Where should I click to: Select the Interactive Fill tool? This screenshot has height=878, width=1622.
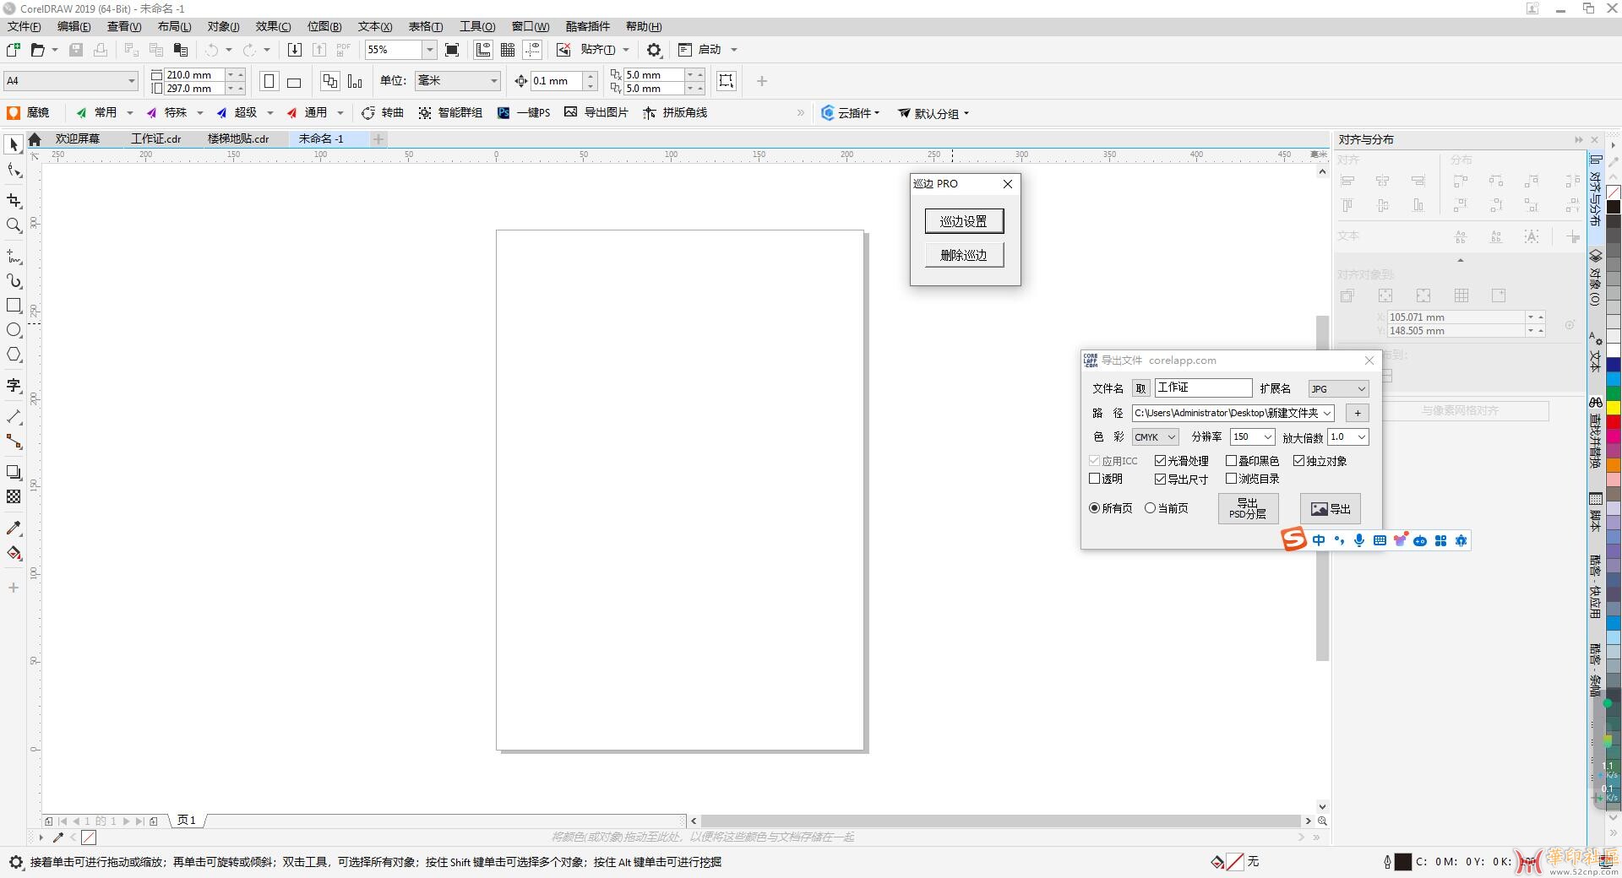click(x=14, y=554)
